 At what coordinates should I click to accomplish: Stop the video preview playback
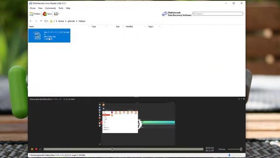click(x=36, y=149)
